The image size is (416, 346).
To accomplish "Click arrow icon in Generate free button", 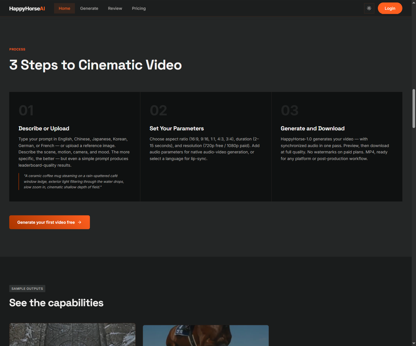I will click(79, 222).
